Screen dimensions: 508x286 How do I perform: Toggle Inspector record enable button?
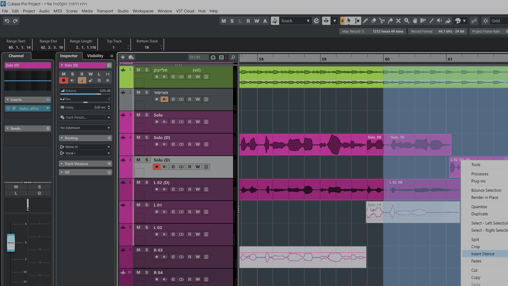click(x=63, y=81)
